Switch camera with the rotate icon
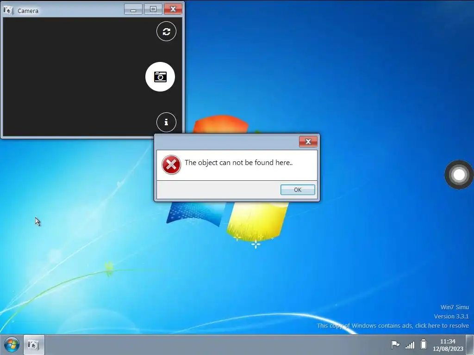 click(x=166, y=31)
